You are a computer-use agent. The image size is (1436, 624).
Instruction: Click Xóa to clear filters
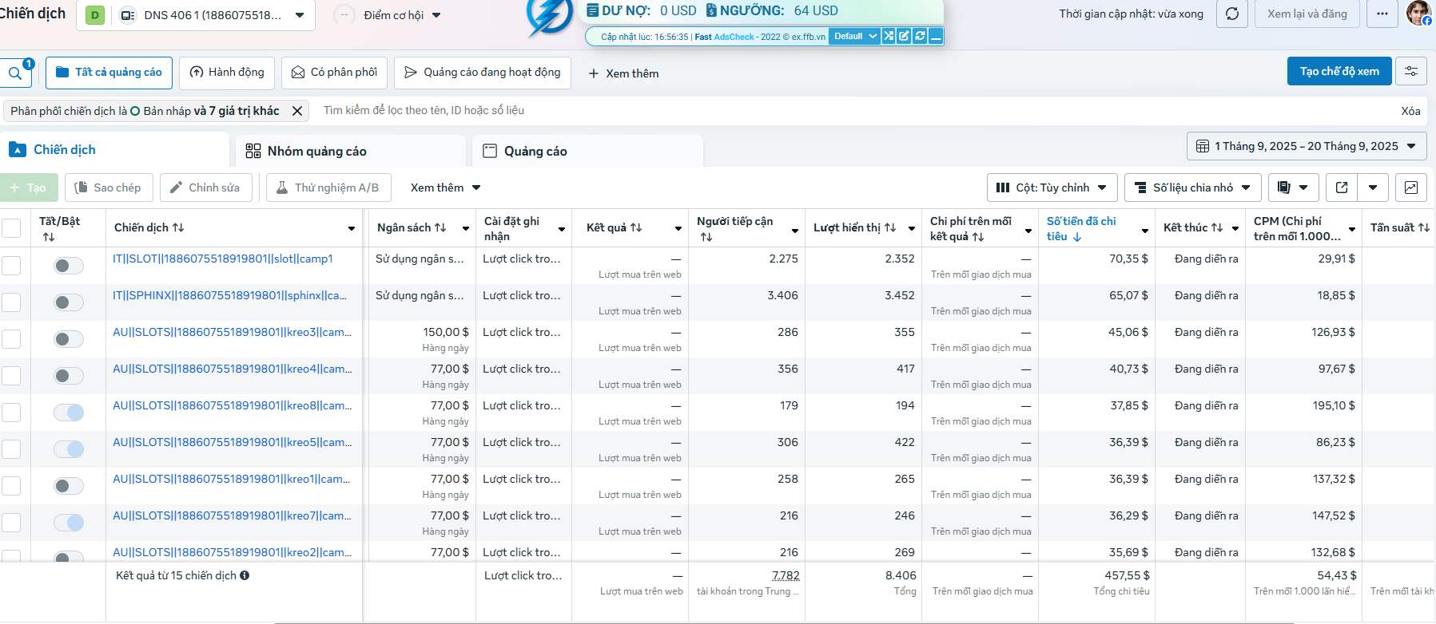coord(1410,111)
